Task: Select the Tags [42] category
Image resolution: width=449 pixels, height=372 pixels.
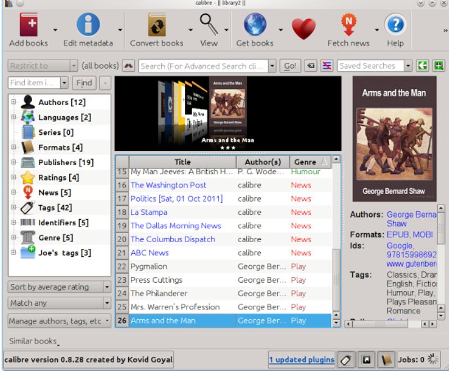Action: coord(55,207)
